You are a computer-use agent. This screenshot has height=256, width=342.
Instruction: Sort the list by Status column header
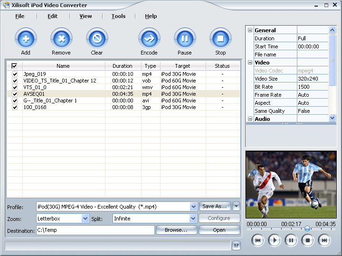(x=222, y=66)
